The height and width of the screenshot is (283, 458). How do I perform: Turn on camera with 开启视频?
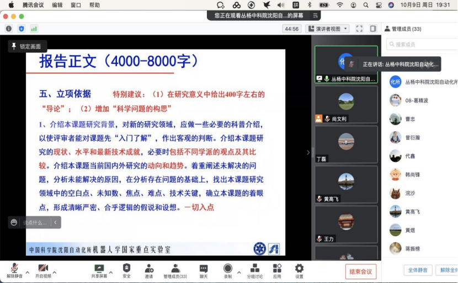tap(42, 270)
